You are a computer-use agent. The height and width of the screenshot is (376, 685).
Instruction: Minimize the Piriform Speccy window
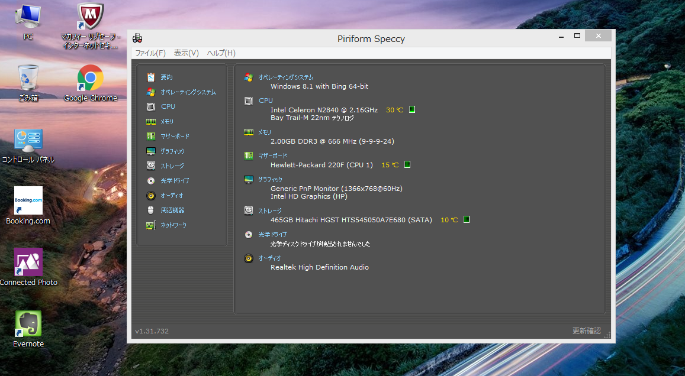(561, 36)
